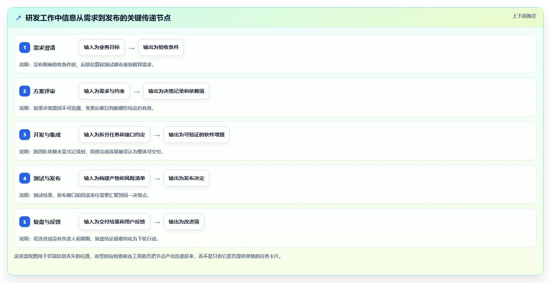Click the step number 3 badge

(x=25, y=135)
